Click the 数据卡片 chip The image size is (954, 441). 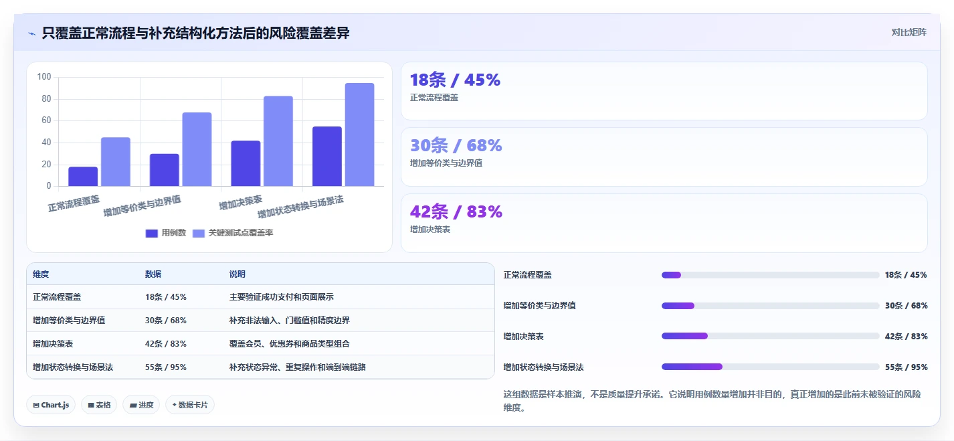point(190,405)
